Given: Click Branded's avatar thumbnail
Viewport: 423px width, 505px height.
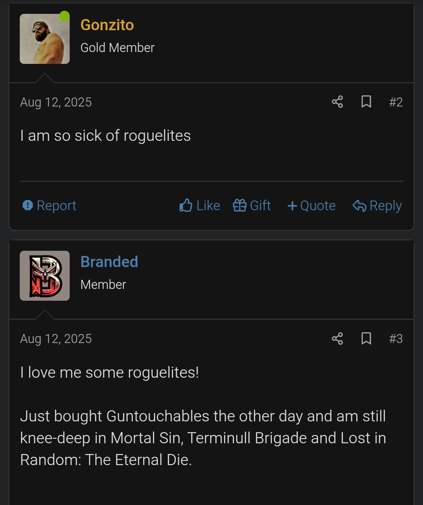Looking at the screenshot, I should point(44,275).
